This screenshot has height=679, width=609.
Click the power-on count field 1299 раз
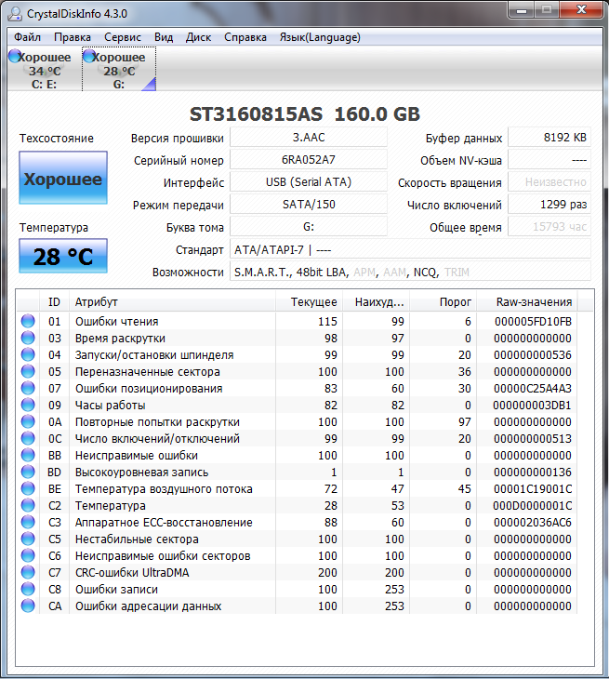pos(549,205)
